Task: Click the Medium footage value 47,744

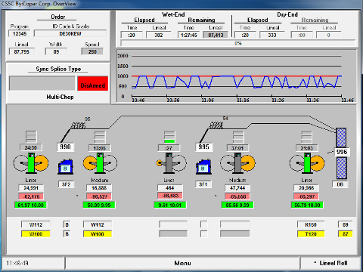Action: [237, 188]
